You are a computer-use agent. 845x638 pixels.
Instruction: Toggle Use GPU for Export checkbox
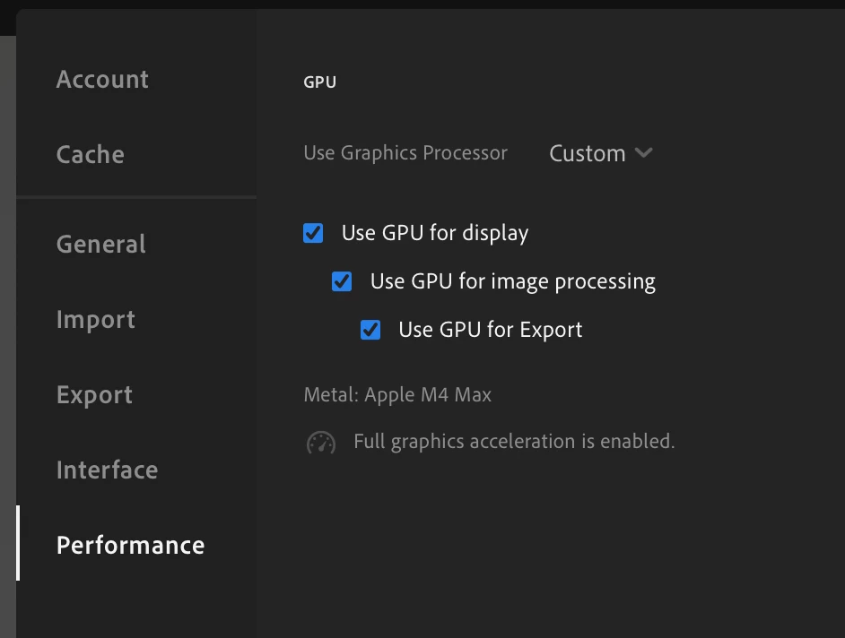pyautogui.click(x=370, y=331)
